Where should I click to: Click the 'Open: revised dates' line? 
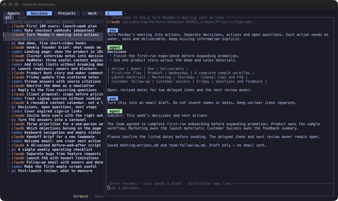[179, 90]
